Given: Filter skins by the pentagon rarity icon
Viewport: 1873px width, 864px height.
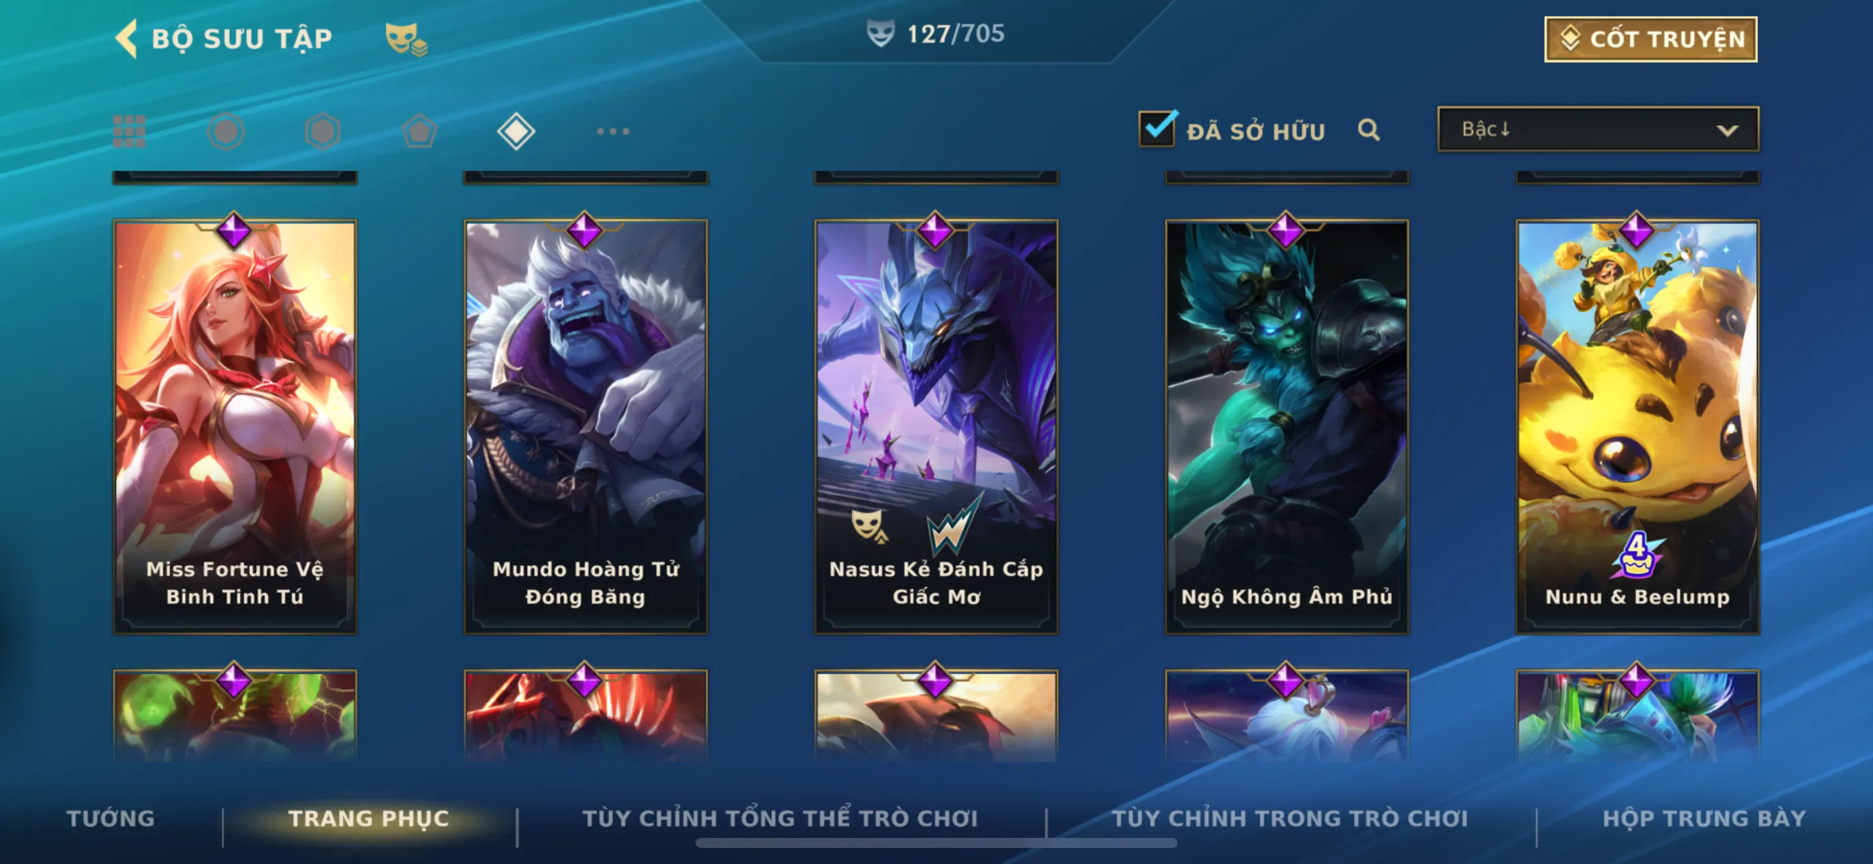Looking at the screenshot, I should click(419, 132).
